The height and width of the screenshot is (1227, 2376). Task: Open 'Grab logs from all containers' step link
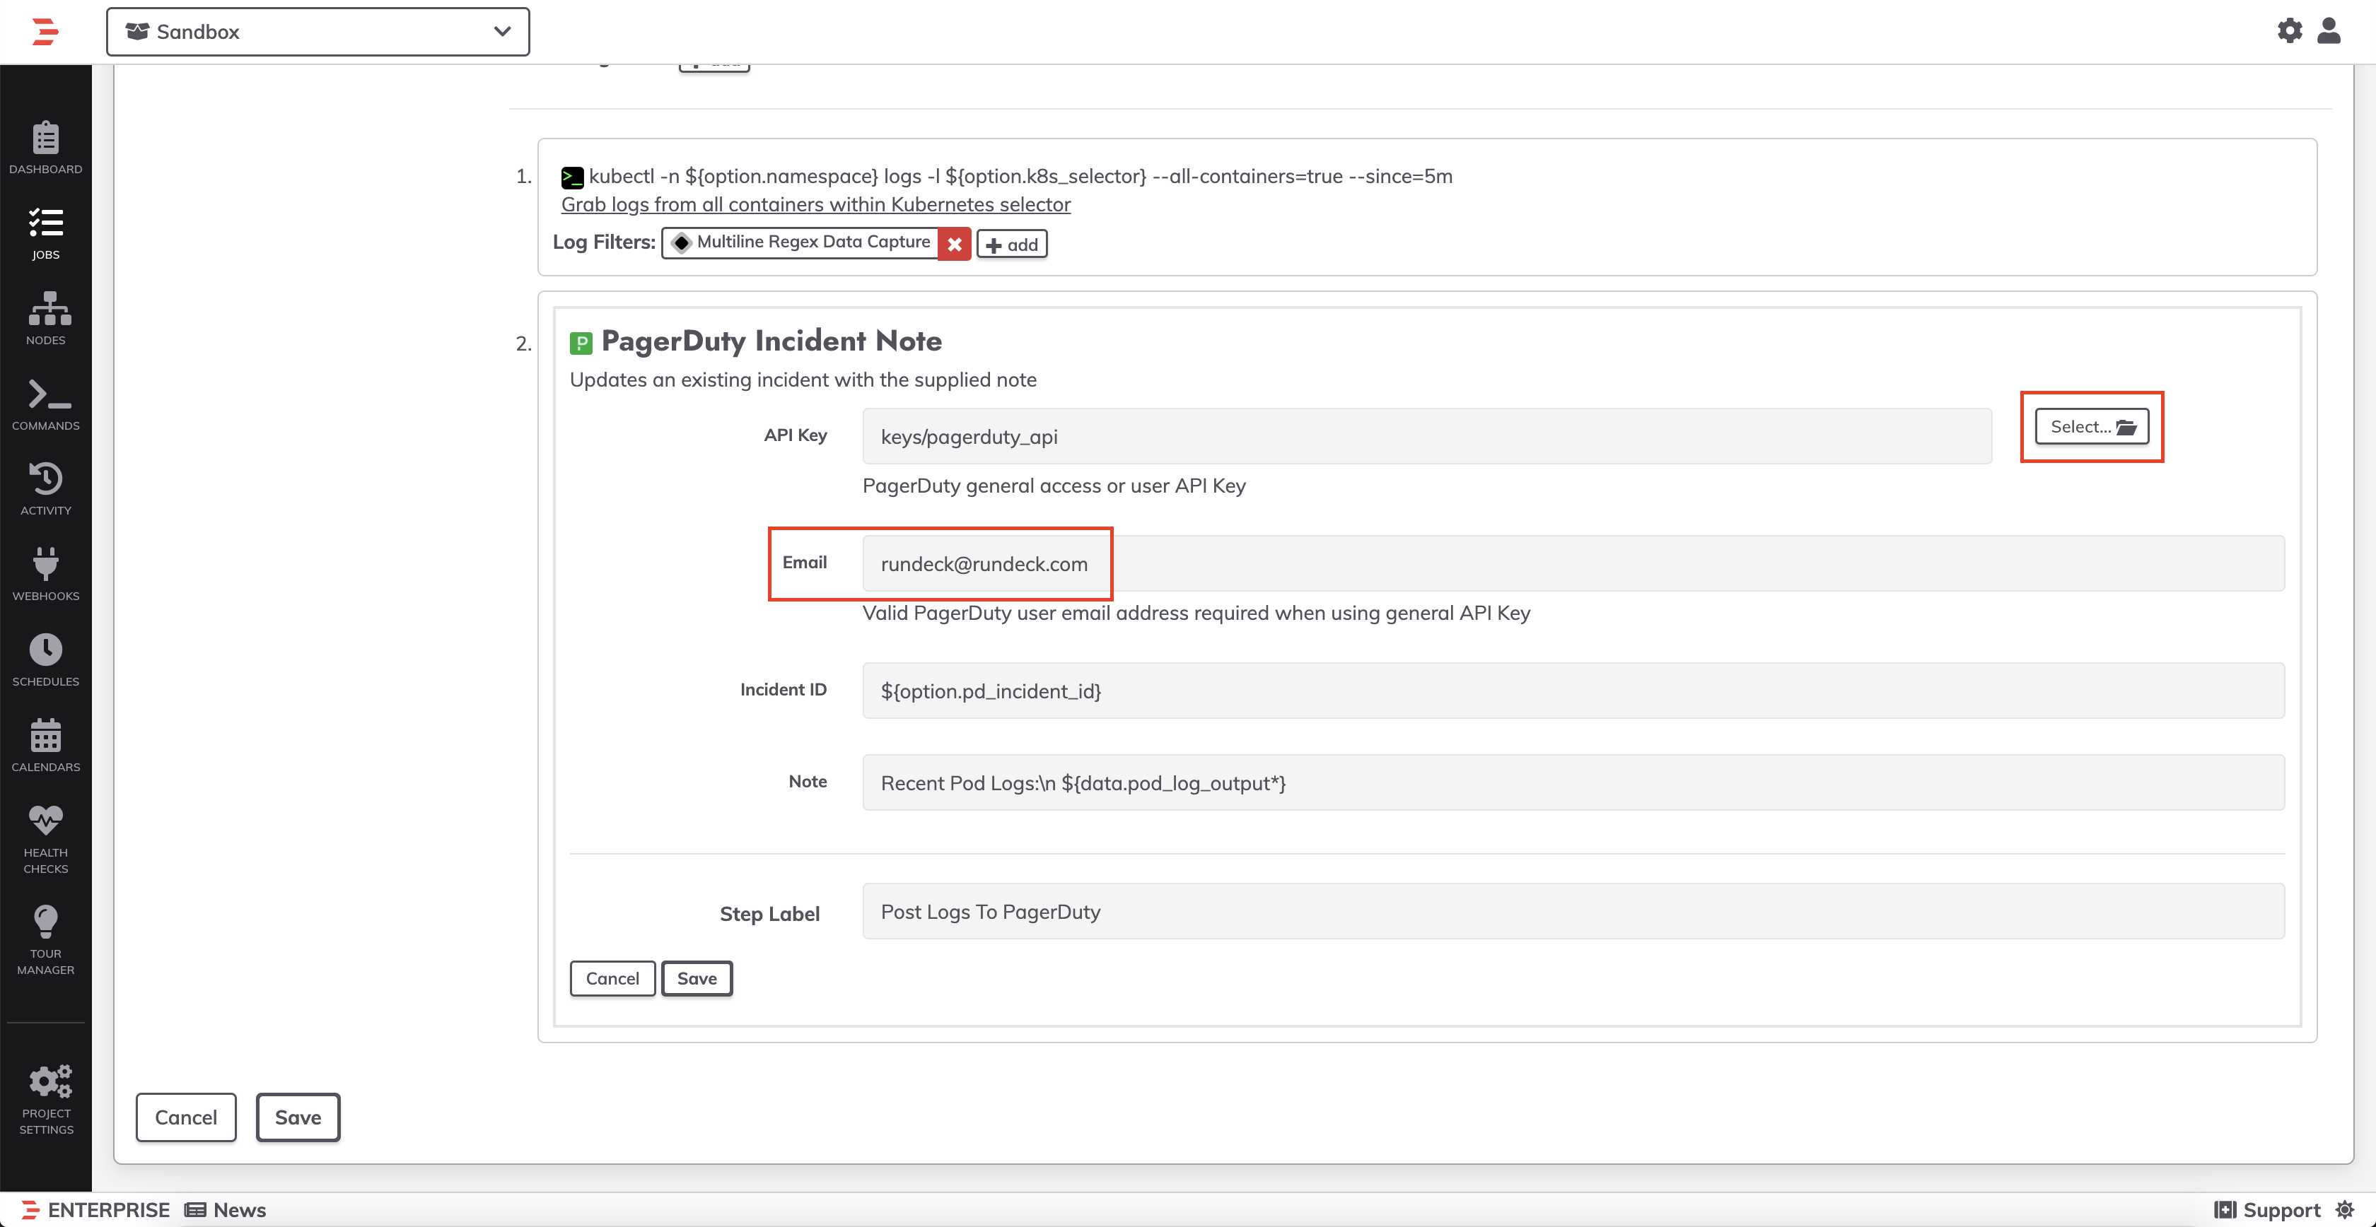pyautogui.click(x=815, y=205)
